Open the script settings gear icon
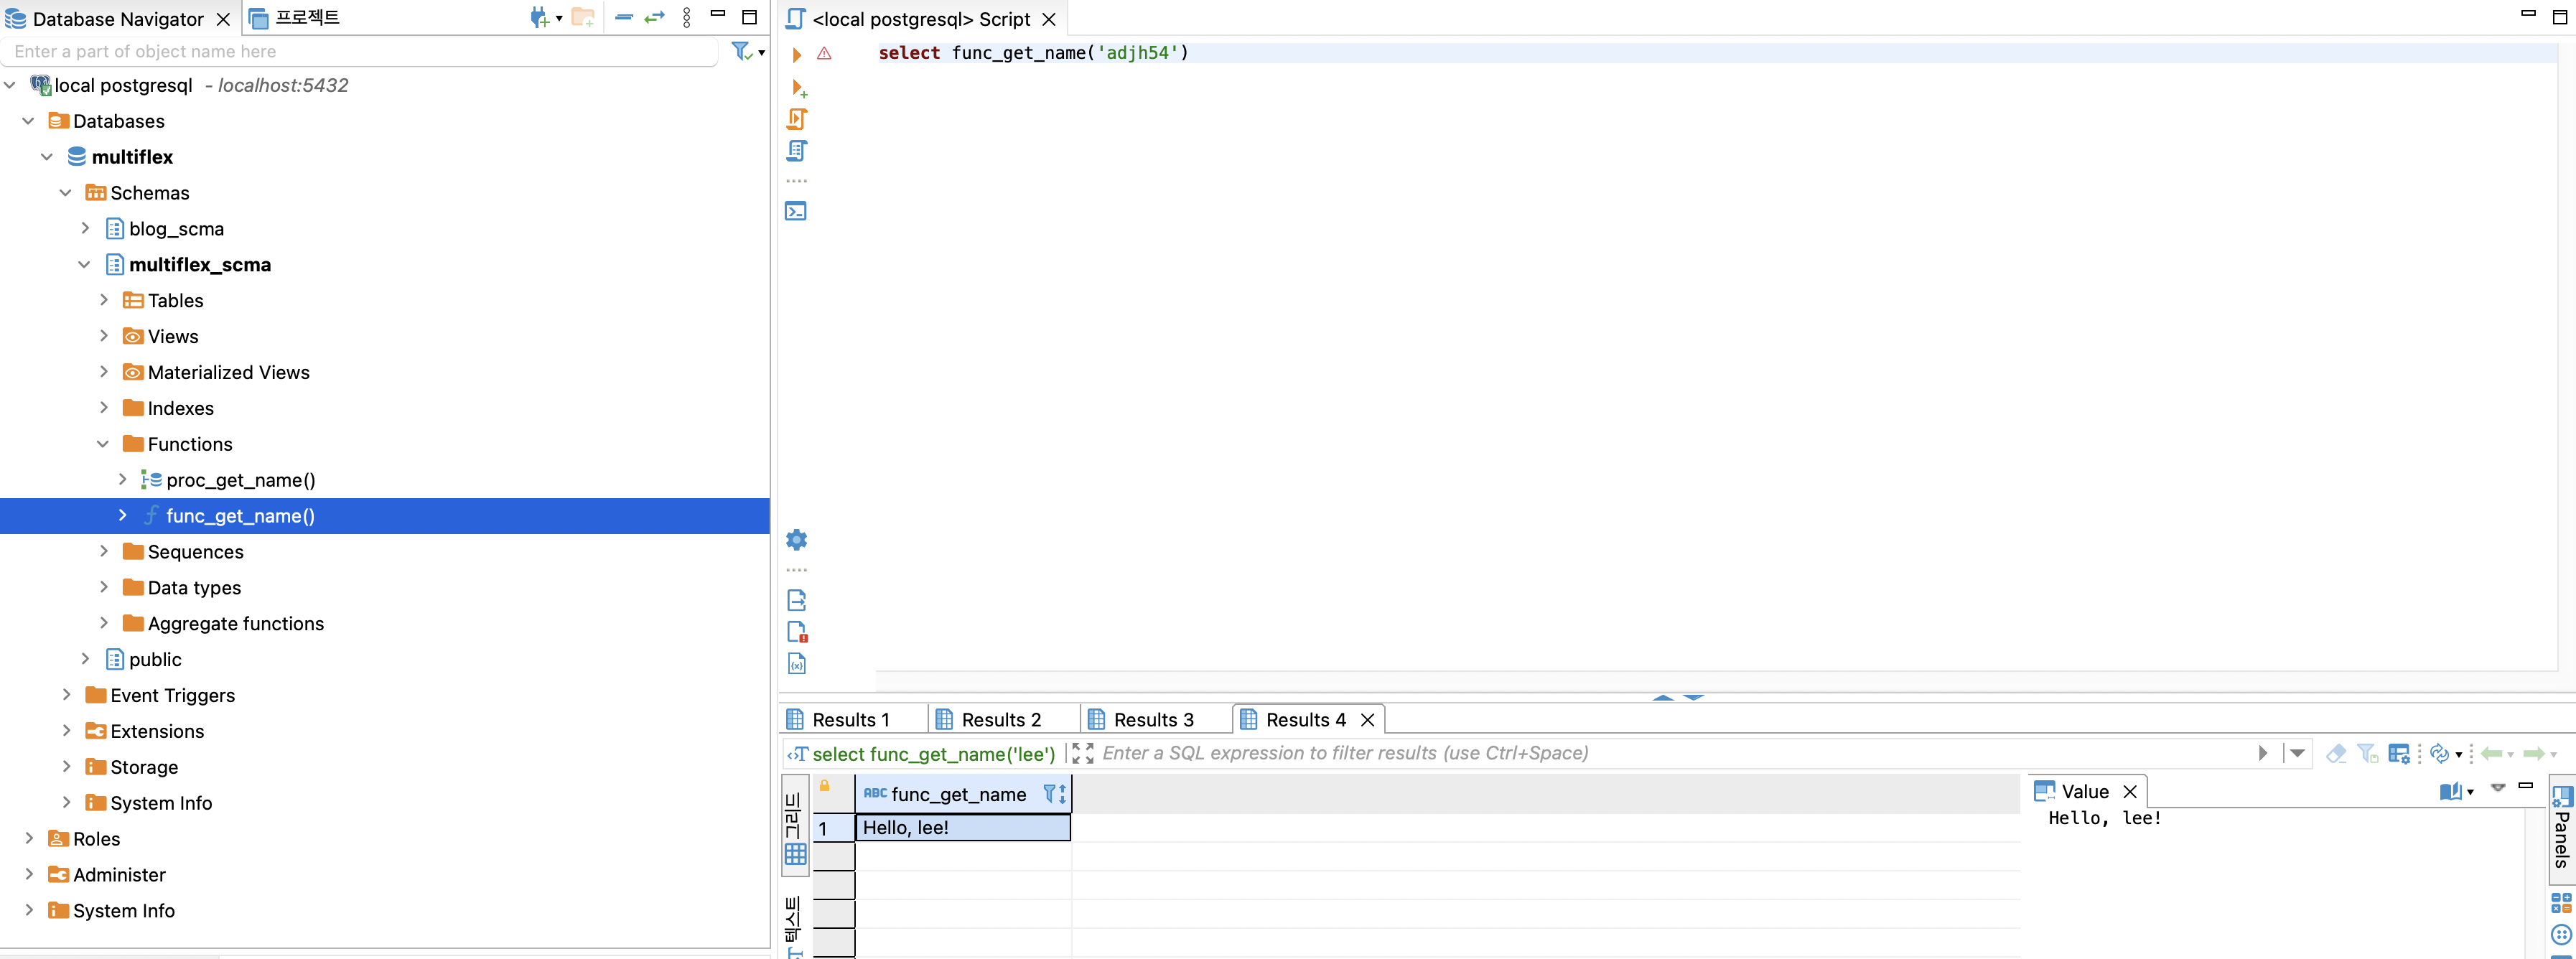 [x=796, y=540]
